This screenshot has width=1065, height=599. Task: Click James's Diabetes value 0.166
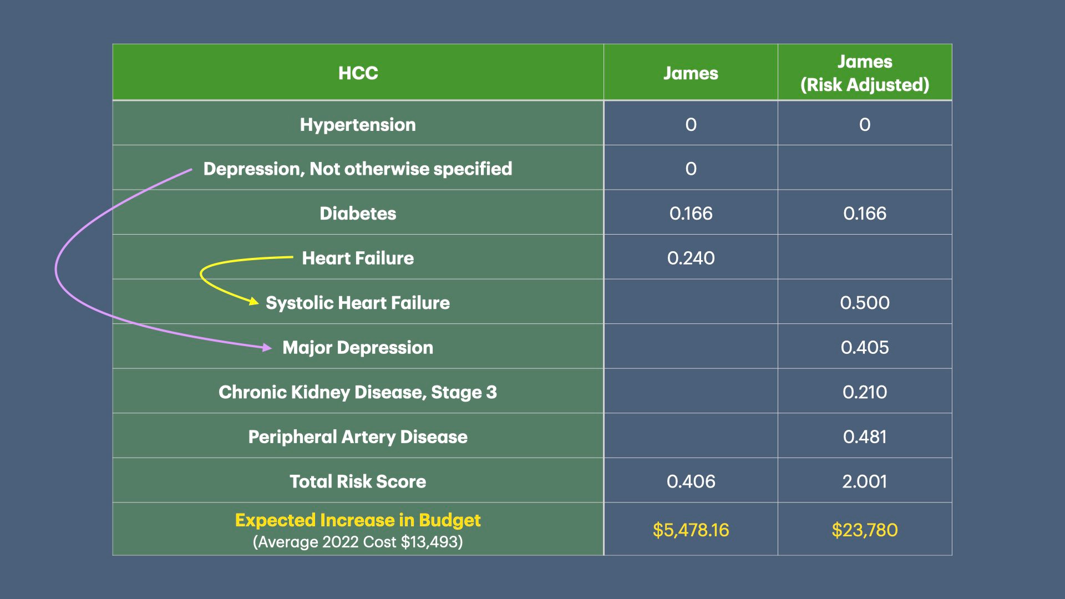pyautogui.click(x=691, y=214)
